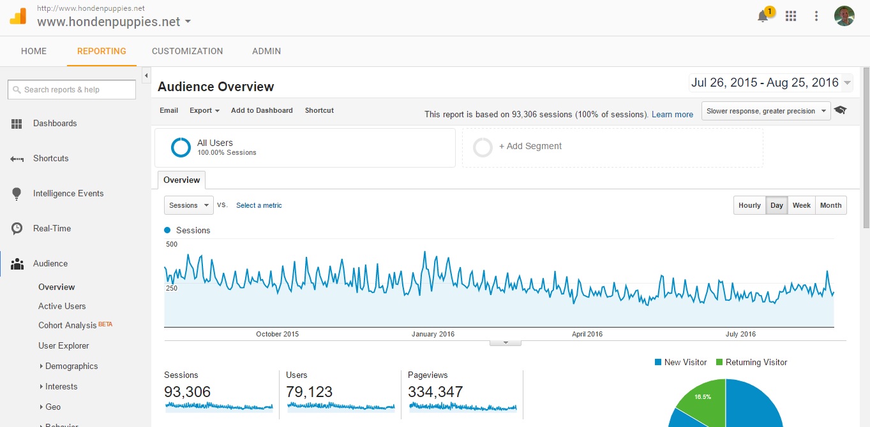Screen dimensions: 870x427
Task: Expand the Interests section
Action: tap(57, 387)
